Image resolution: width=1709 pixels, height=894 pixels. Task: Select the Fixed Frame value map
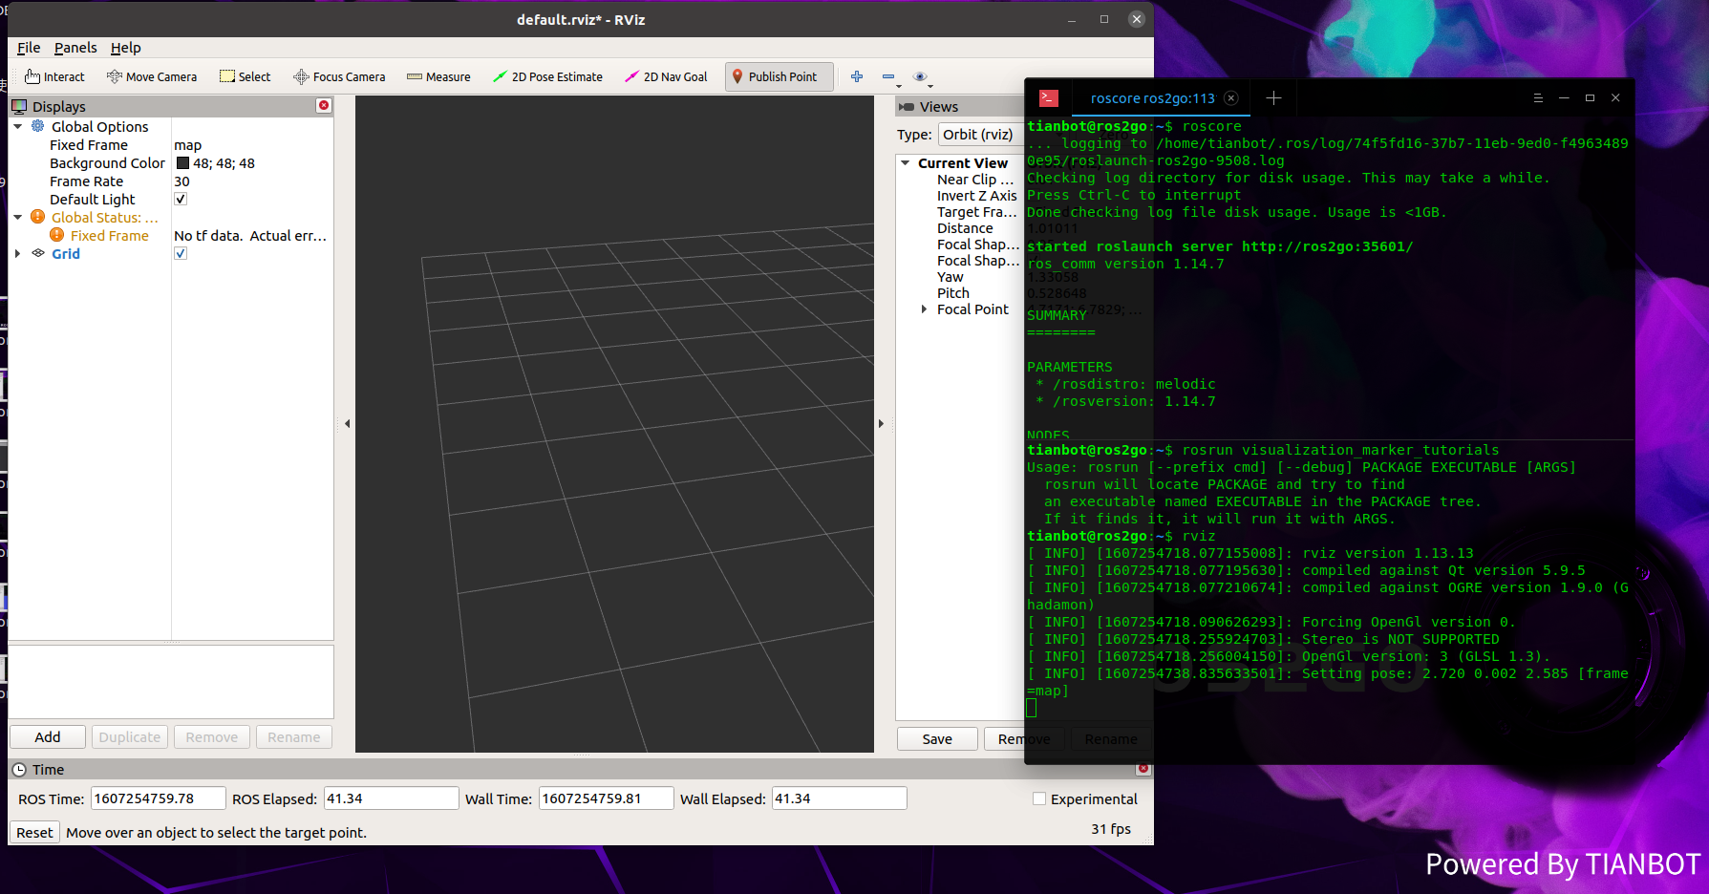(188, 145)
